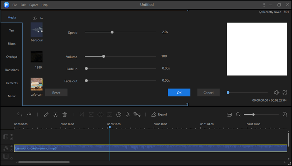The image size is (292, 166).
Task: Click the voiceover microphone icon
Action: point(128,115)
